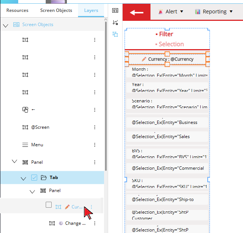
Task: Click the Screen Objects root icon
Action: (x=16, y=25)
